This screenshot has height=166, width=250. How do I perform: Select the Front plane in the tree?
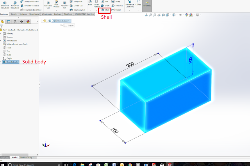coord(7,48)
